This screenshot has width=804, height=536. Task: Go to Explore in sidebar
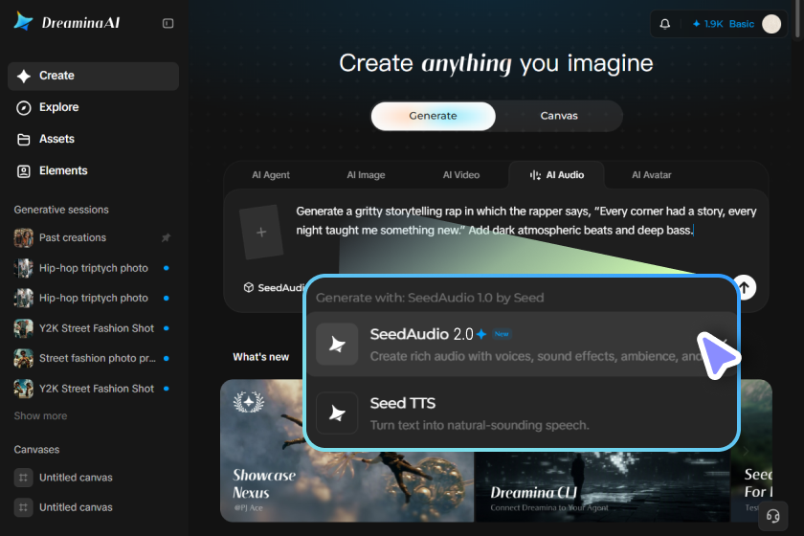[94, 107]
